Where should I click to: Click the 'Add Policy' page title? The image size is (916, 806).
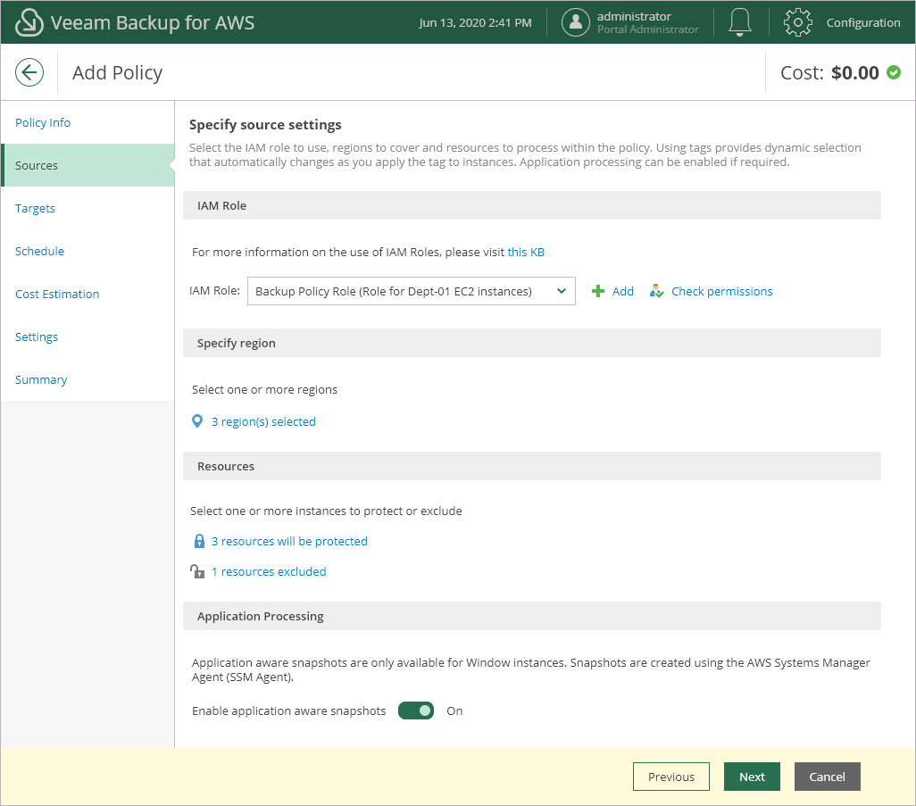pos(118,72)
